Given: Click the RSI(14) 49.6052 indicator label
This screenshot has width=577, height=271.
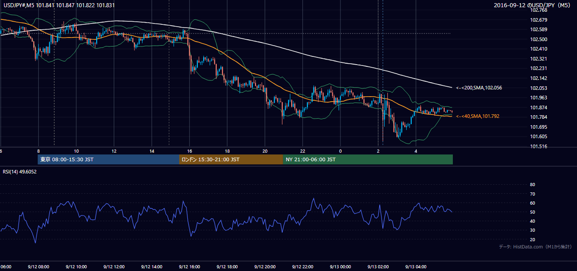Looking at the screenshot, I should [19, 172].
